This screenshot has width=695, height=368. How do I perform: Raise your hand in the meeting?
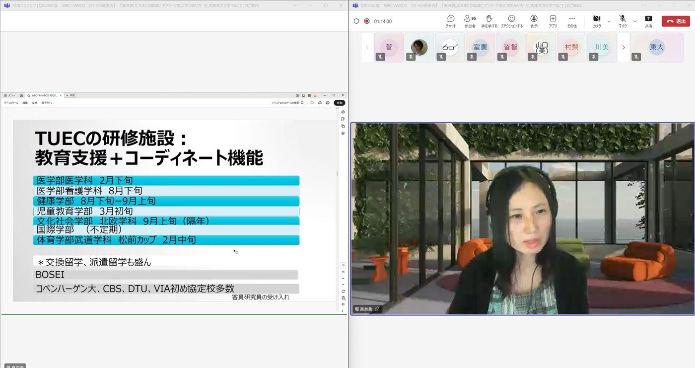click(489, 21)
